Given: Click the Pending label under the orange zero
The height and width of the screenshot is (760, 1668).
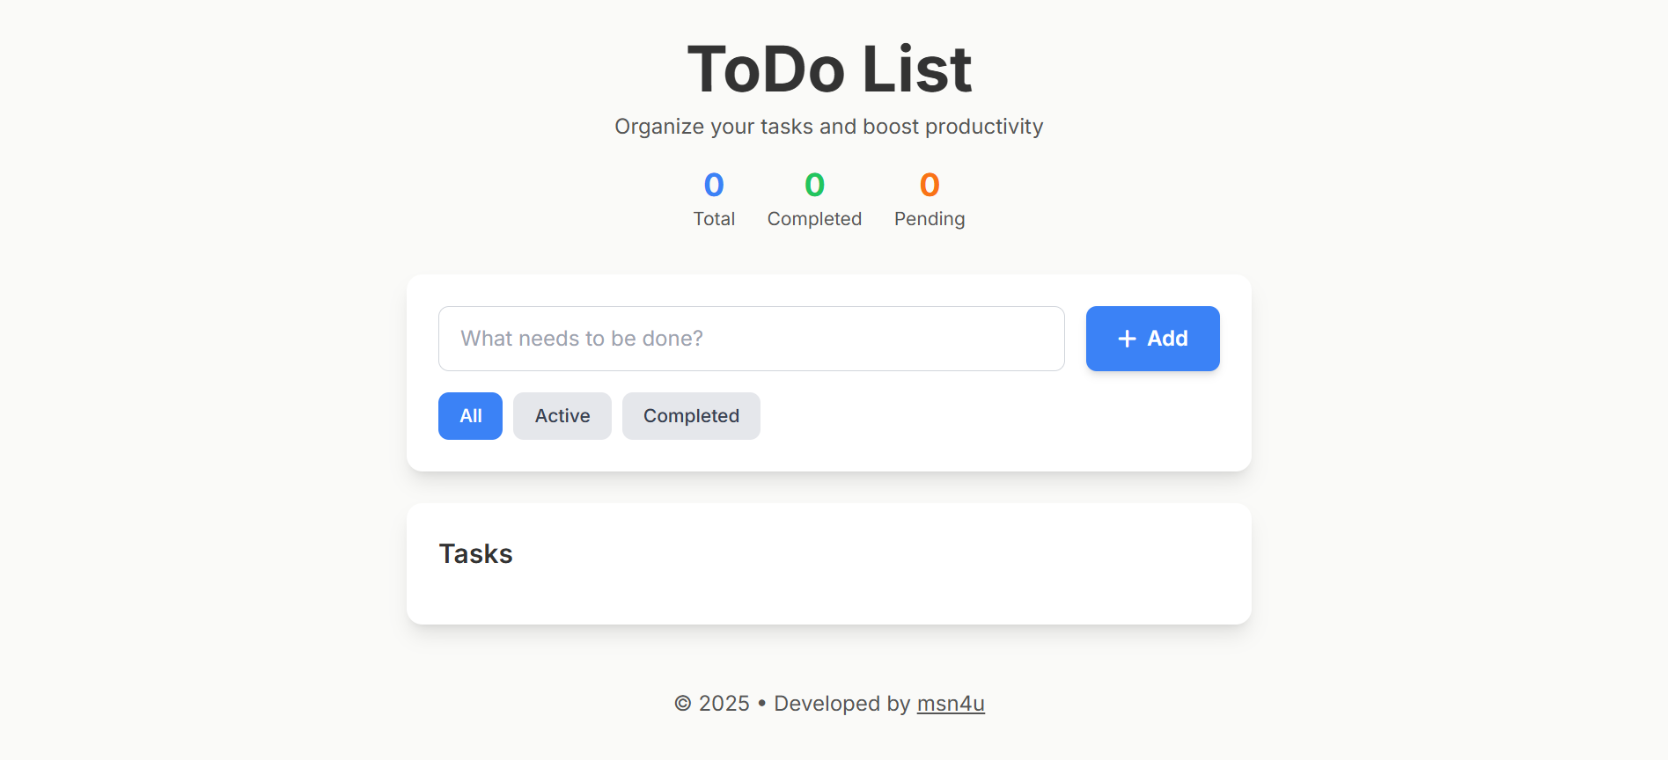Looking at the screenshot, I should click(x=930, y=218).
